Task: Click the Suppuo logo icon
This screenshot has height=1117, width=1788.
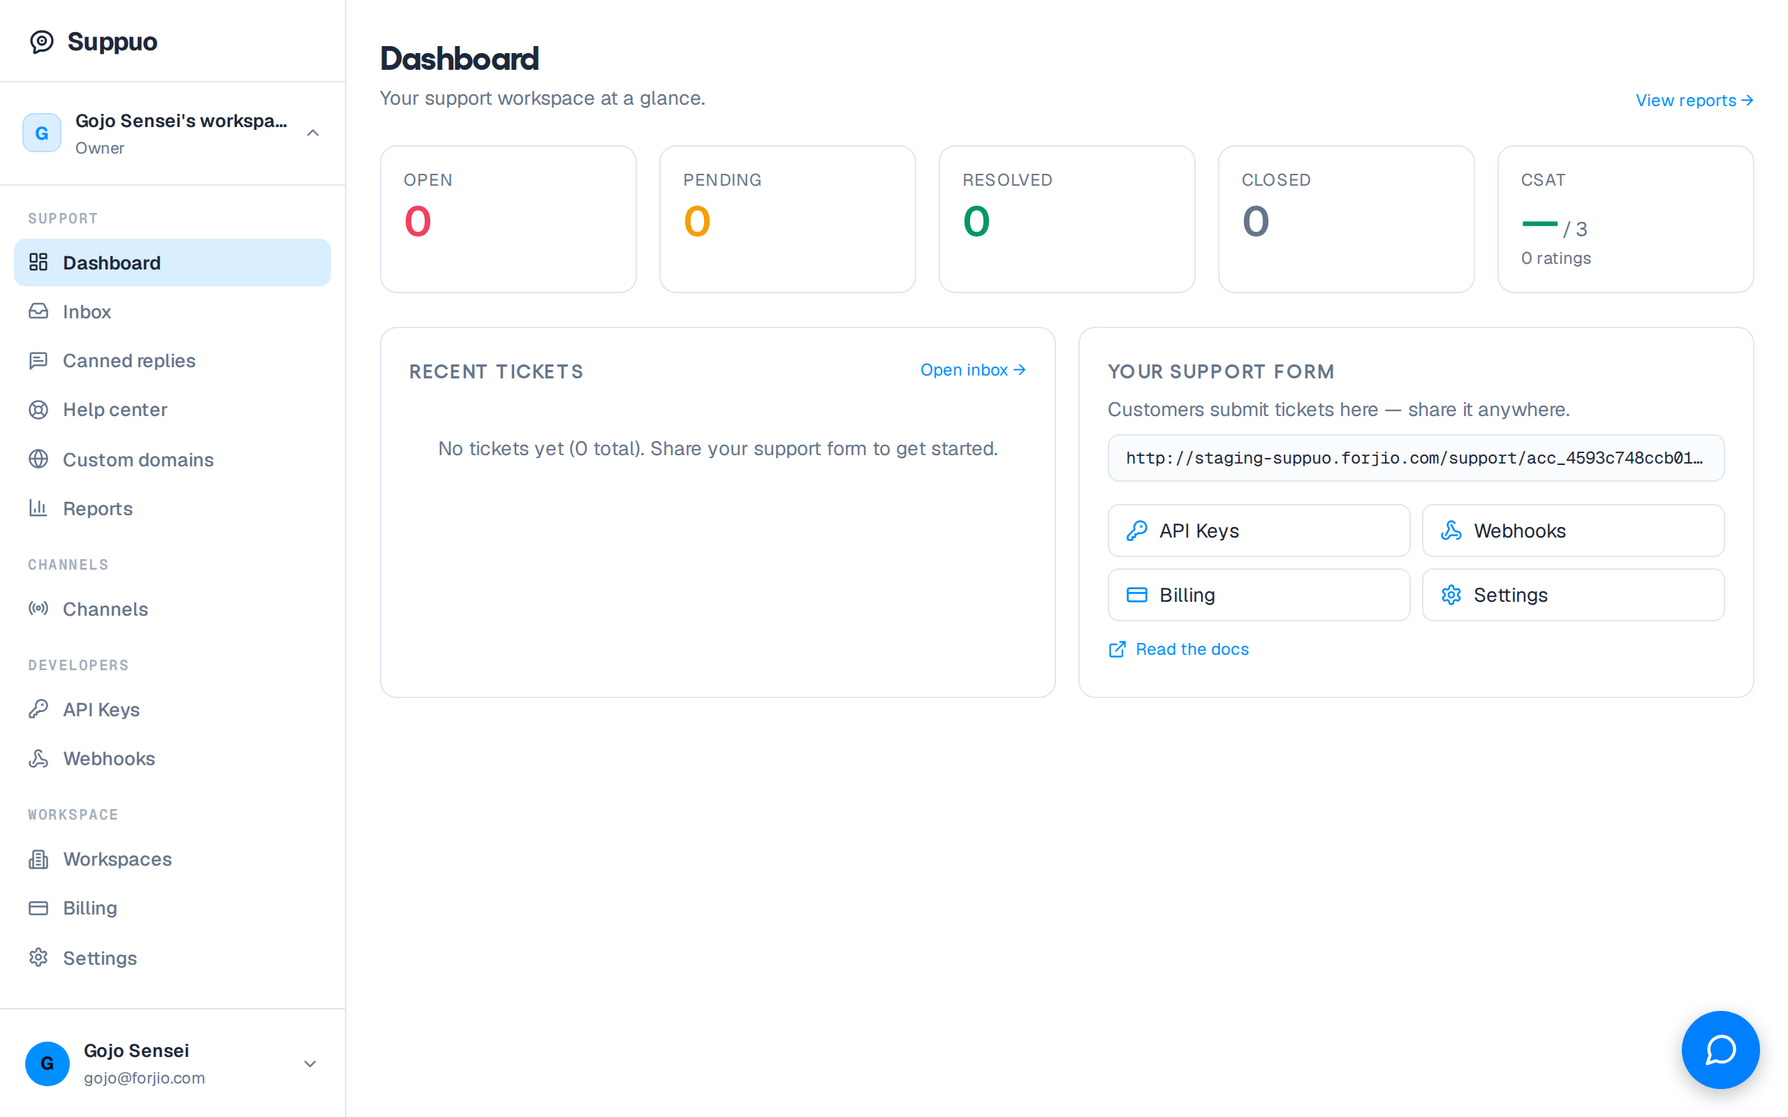Action: coord(41,42)
